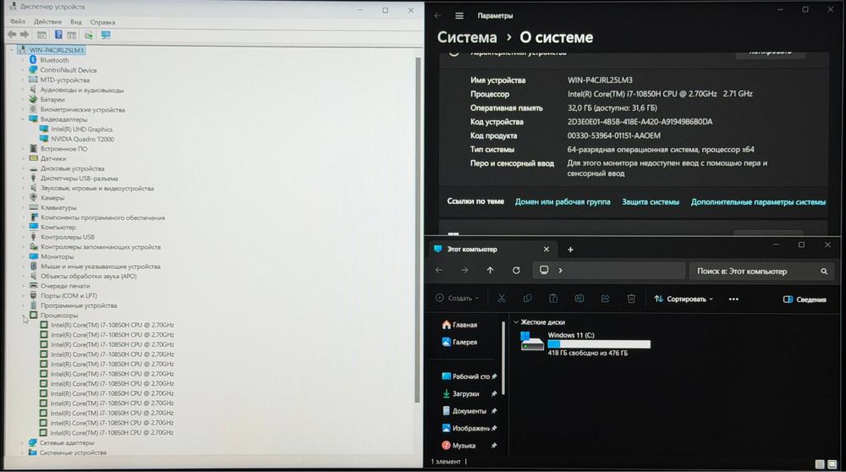Click the Explorer sidebar scrollbar
Viewport: 846px width, 472px height.
coord(503,358)
